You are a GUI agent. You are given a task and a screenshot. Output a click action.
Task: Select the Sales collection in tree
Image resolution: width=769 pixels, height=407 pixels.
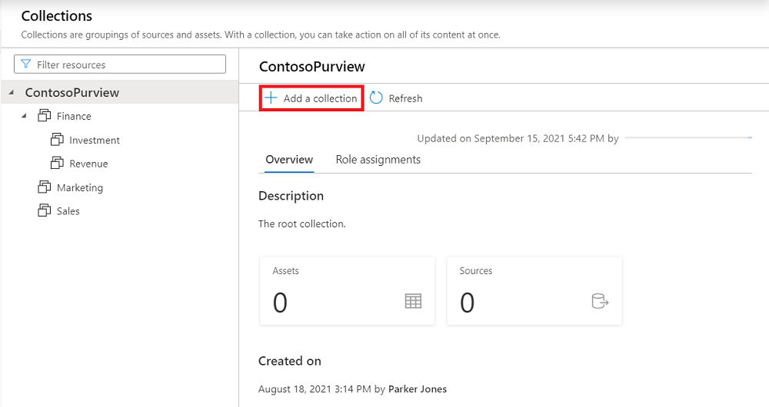pyautogui.click(x=68, y=210)
